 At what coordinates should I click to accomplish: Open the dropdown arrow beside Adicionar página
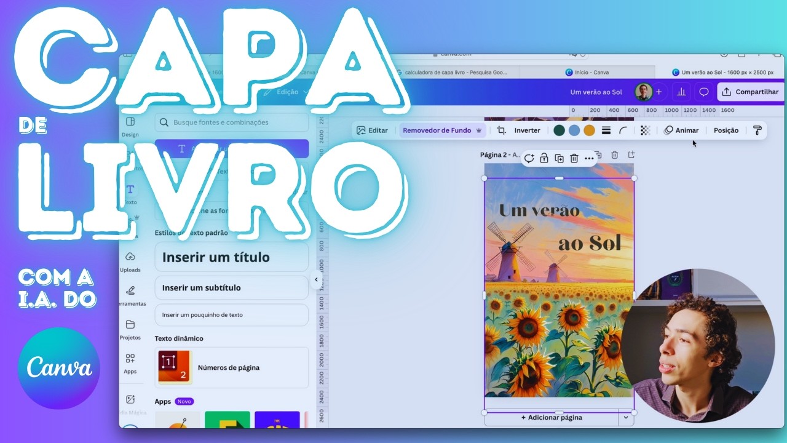pyautogui.click(x=626, y=417)
